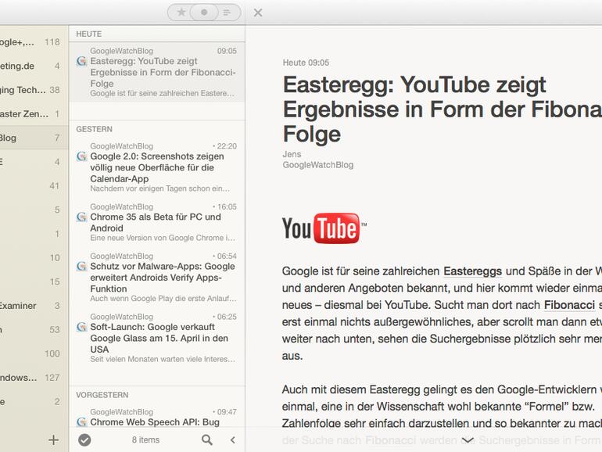Click GoogleWatchBlog favicon beside Chrome 35 article
This screenshot has height=452, width=602.
coord(82,217)
